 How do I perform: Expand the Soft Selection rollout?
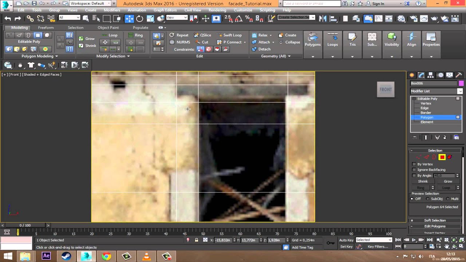(435, 220)
